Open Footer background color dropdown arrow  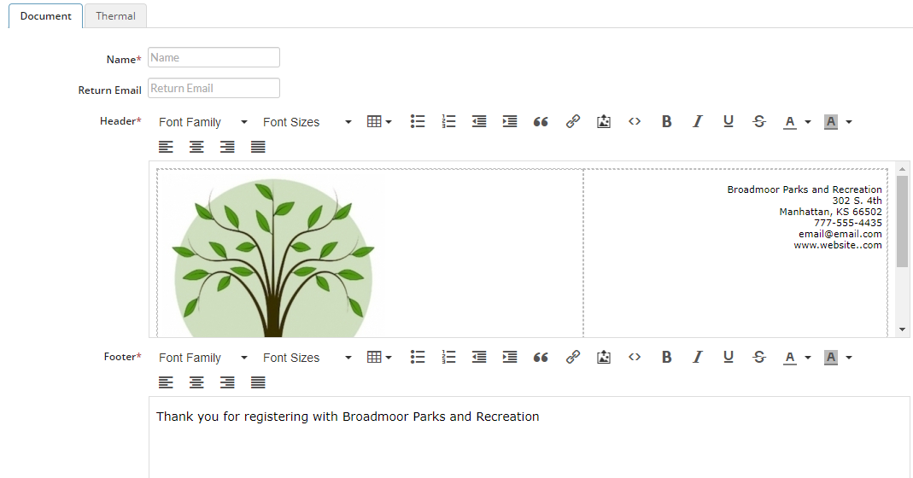tap(849, 358)
